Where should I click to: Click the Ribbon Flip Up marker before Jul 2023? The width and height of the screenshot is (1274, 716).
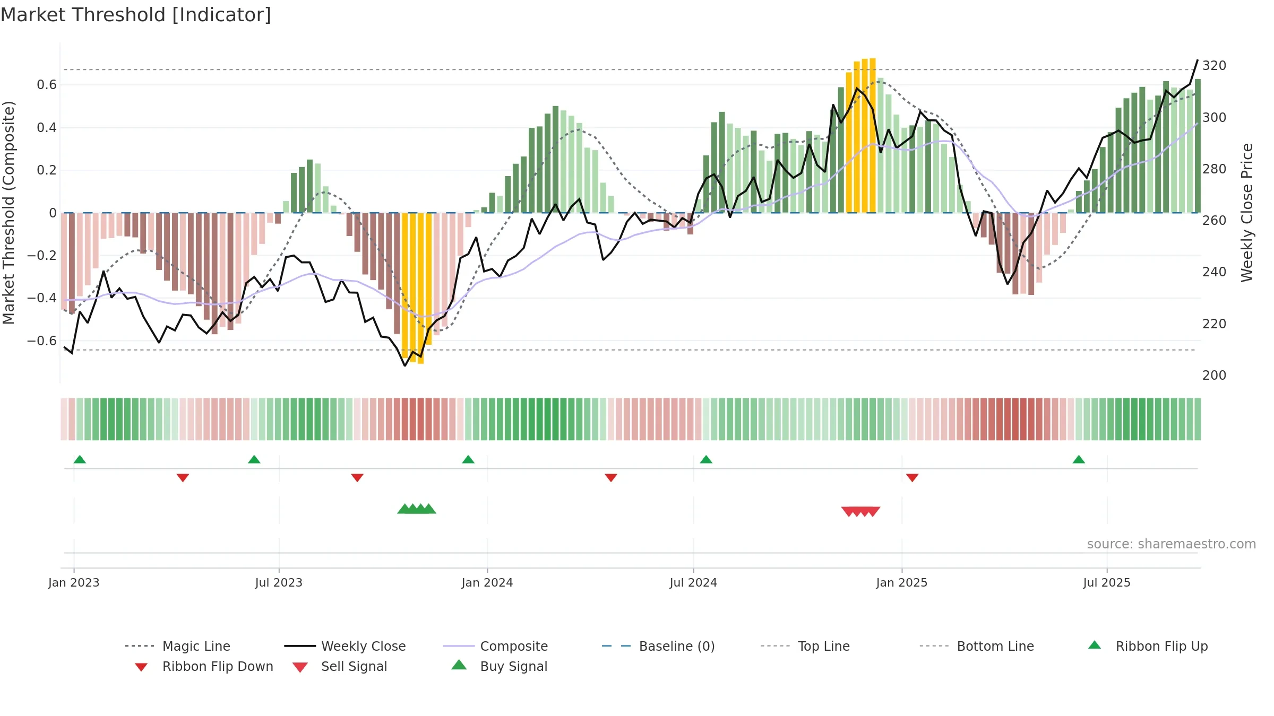coord(254,459)
